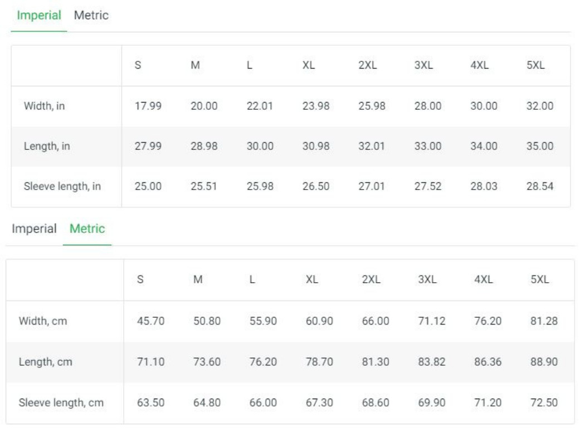Viewport: 584px width, 431px height.
Task: Click the 'Width, in' row label
Action: (45, 106)
